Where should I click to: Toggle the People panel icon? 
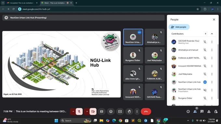tap(195, 111)
